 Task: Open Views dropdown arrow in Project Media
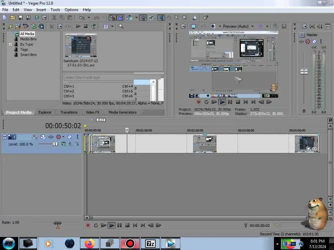click(112, 26)
